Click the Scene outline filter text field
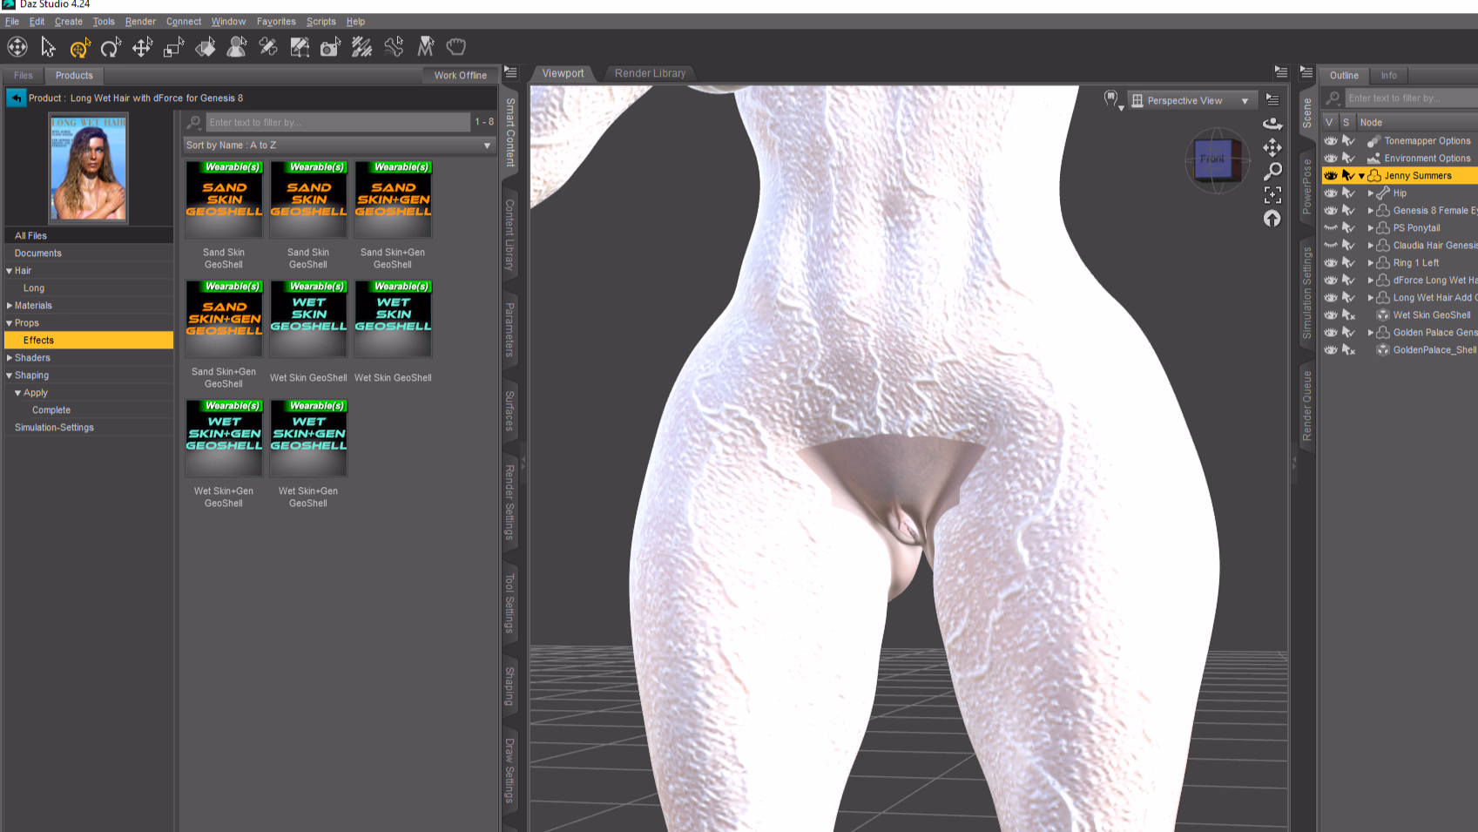 click(1407, 98)
